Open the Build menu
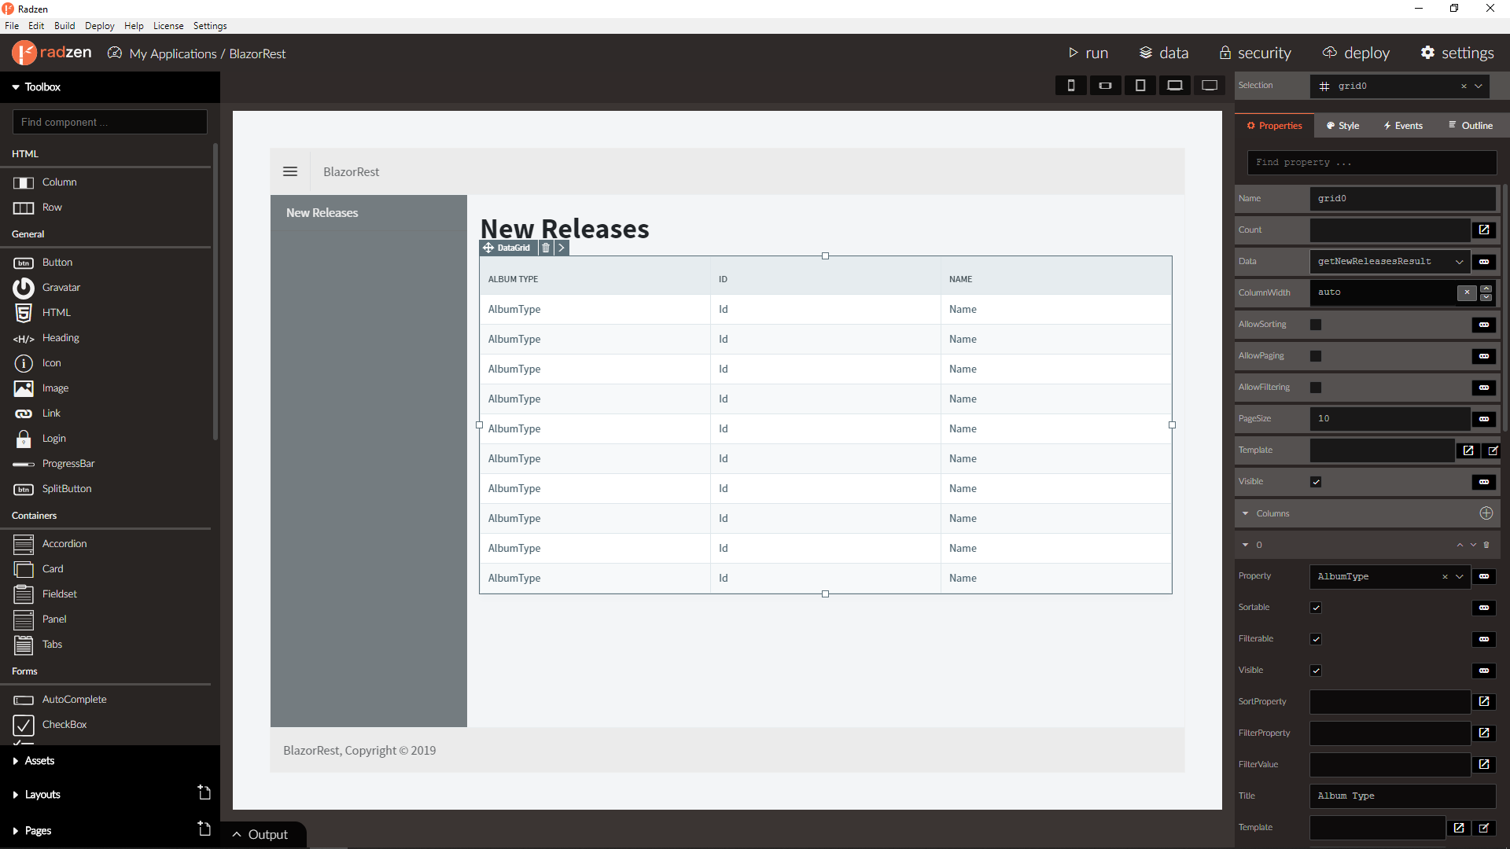This screenshot has height=849, width=1510. [64, 26]
